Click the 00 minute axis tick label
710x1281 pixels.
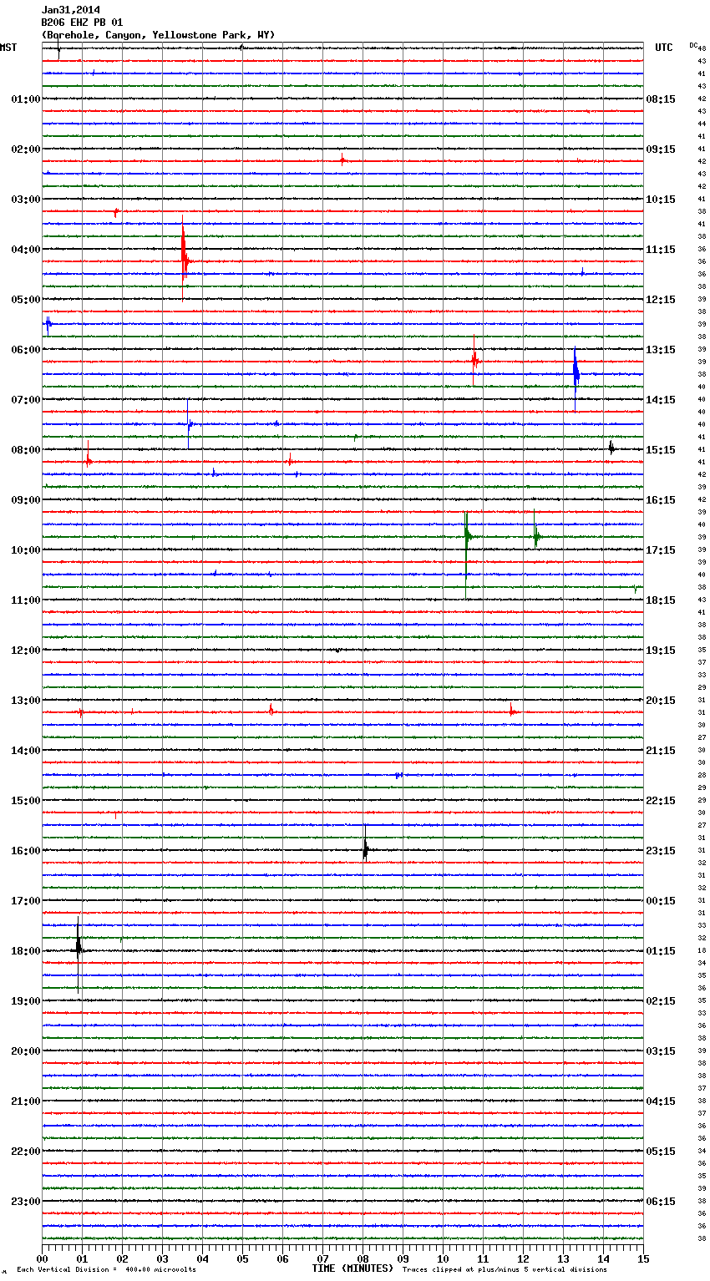[x=42, y=1258]
